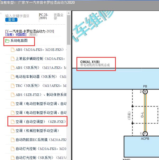
Task: Click document icon of first 空调（电动控制型手动空调 row
Action: point(13,104)
